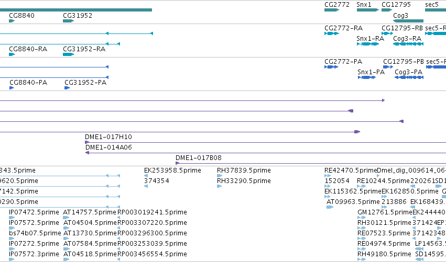This screenshot has height=262, width=446.
Task: Select the RH49180.5prime EST label
Action: [384, 254]
